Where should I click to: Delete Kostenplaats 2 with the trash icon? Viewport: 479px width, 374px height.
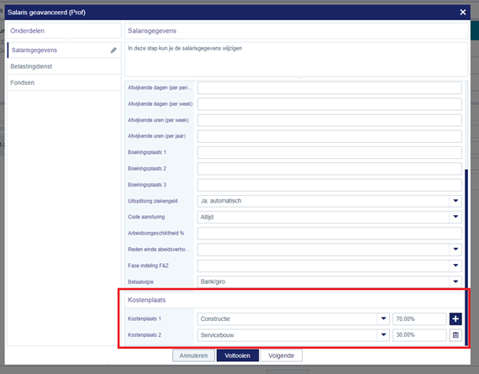455,334
